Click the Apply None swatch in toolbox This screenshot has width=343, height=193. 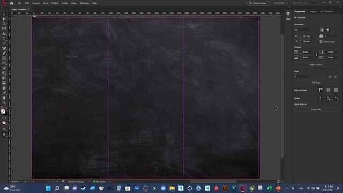click(x=4, y=123)
